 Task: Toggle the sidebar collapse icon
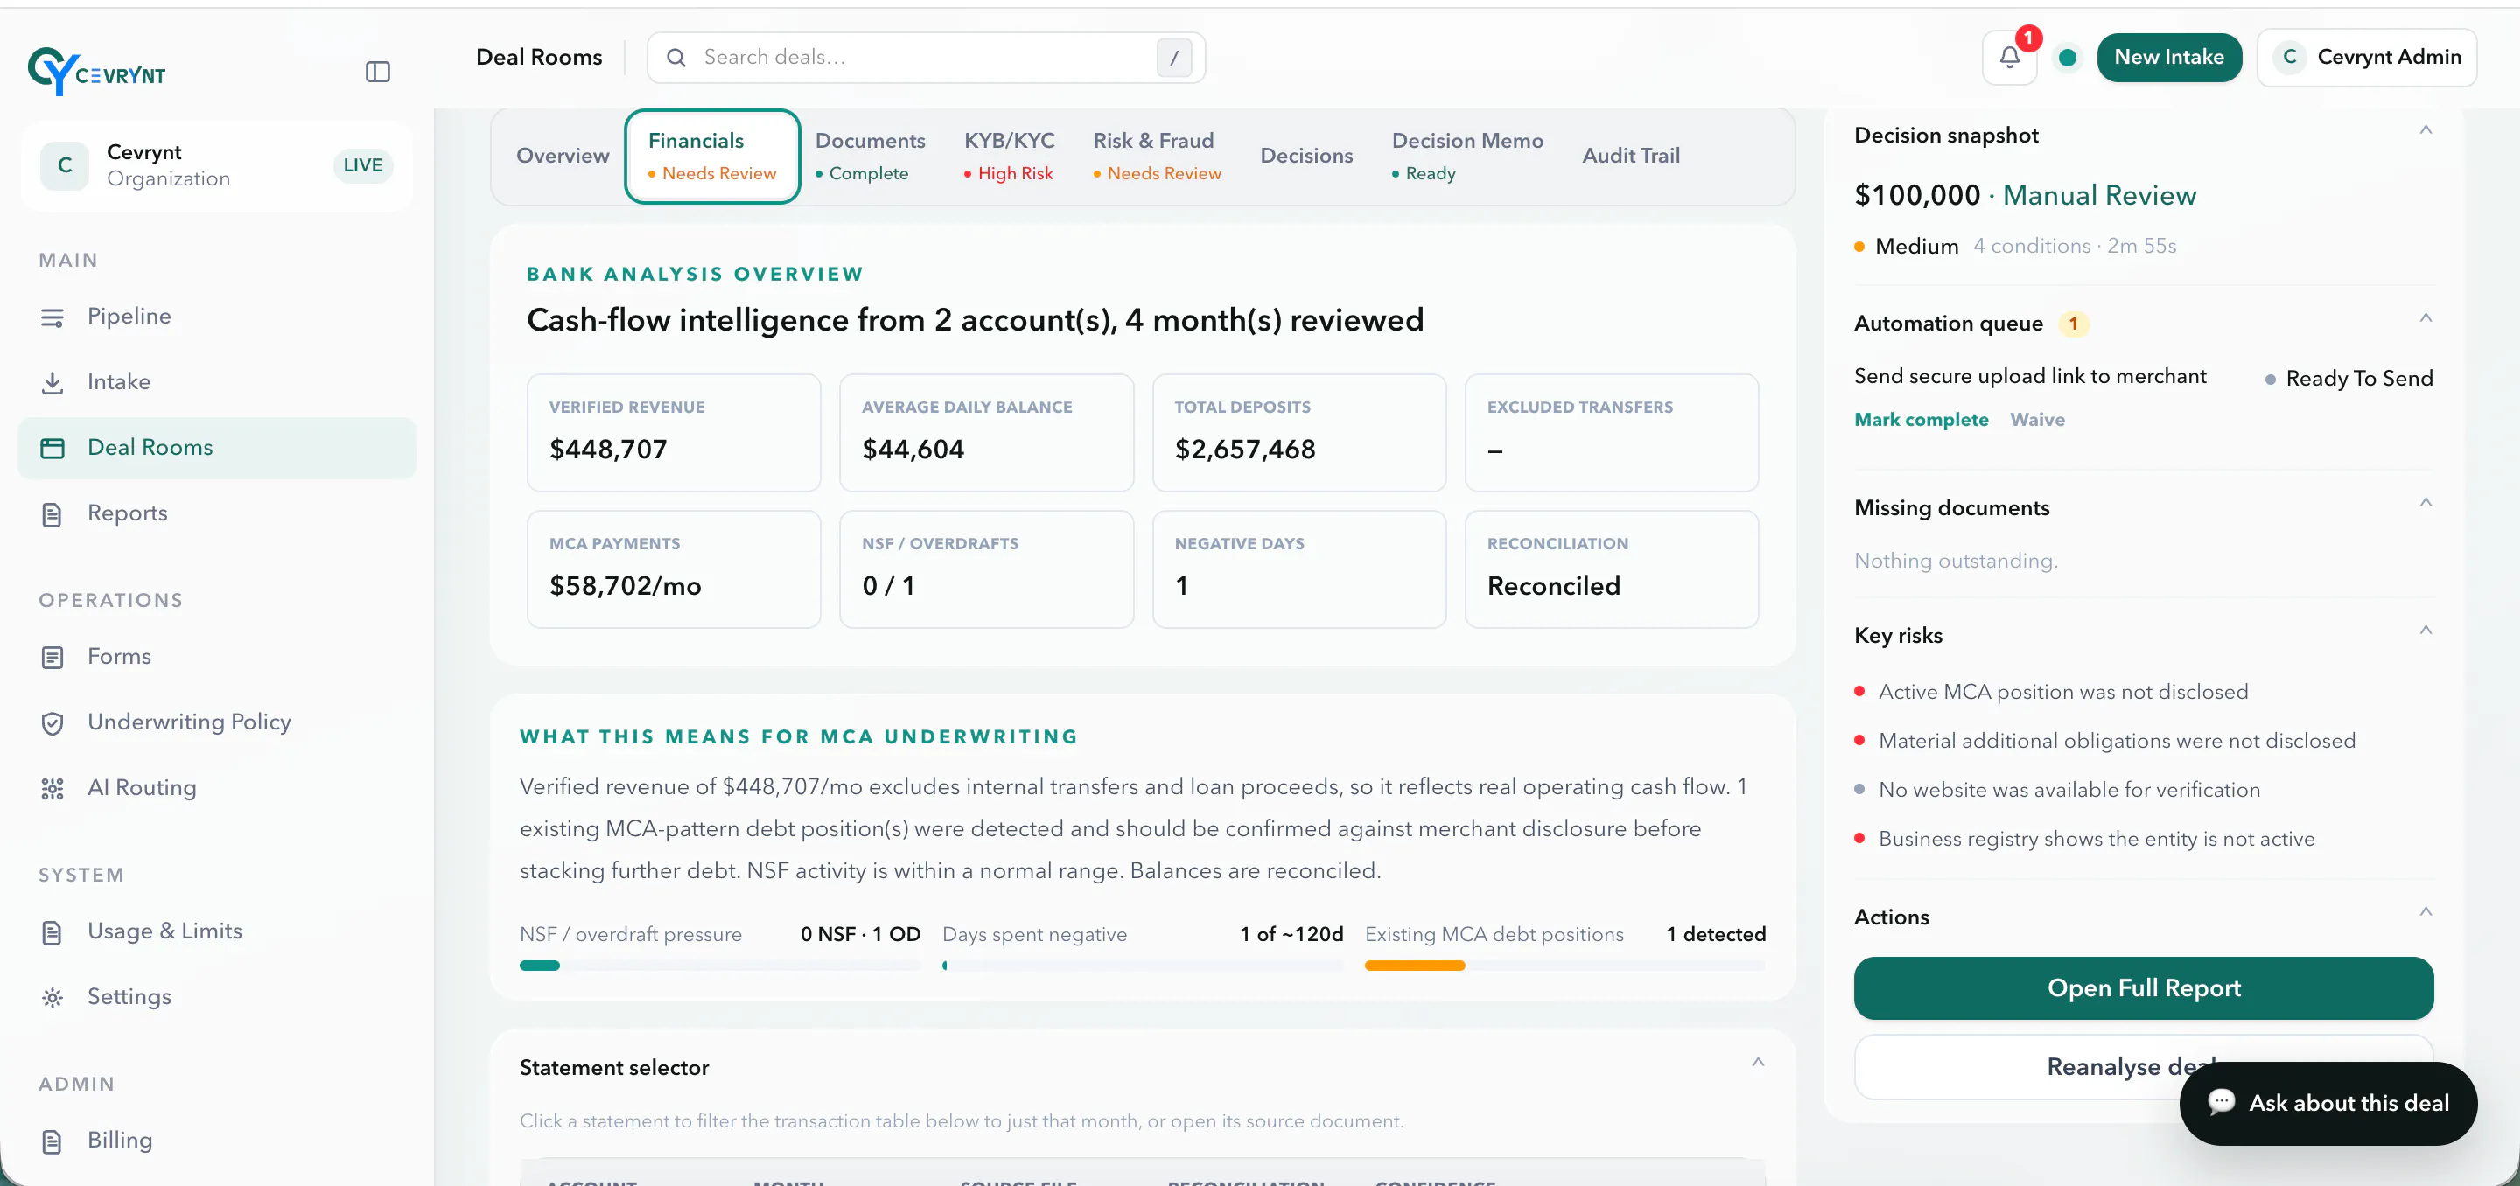[x=378, y=72]
